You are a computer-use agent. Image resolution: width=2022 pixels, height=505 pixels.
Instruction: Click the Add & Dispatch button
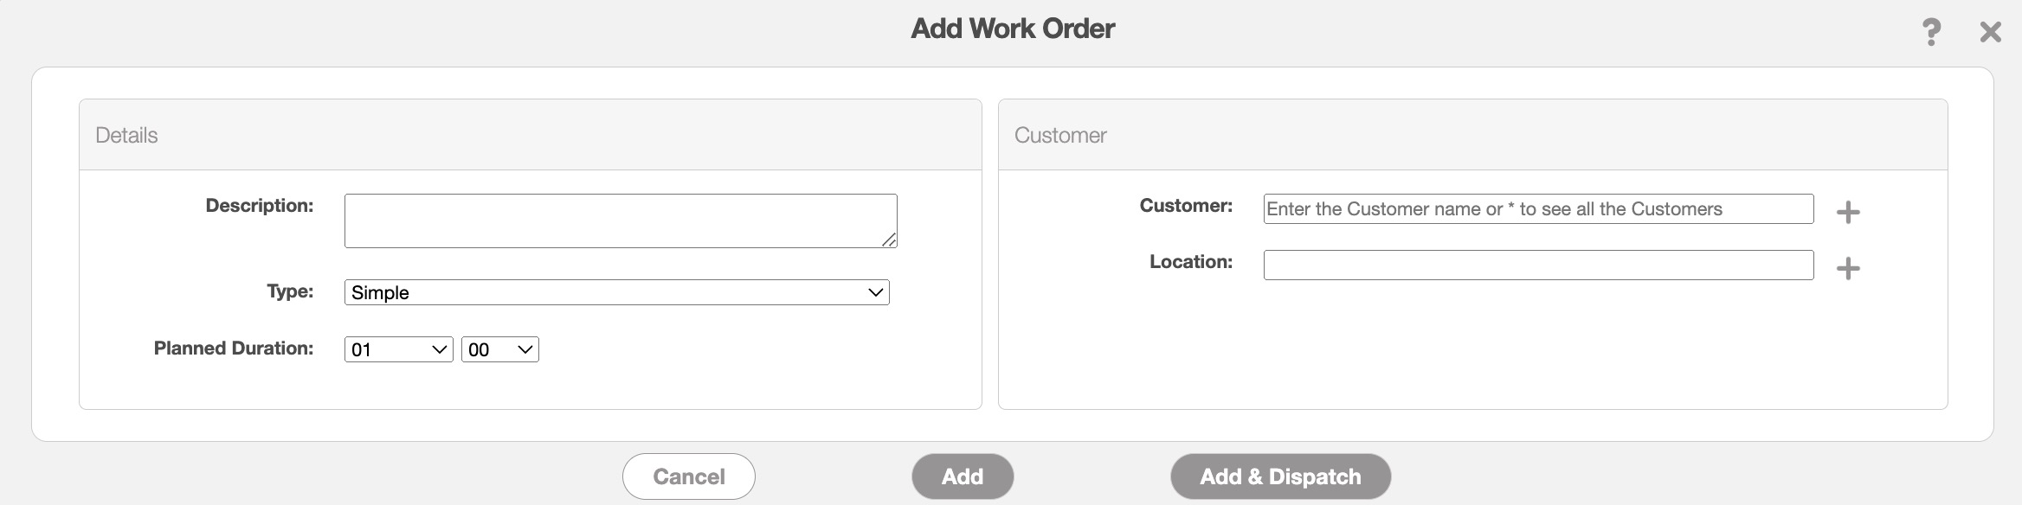[x=1279, y=476]
